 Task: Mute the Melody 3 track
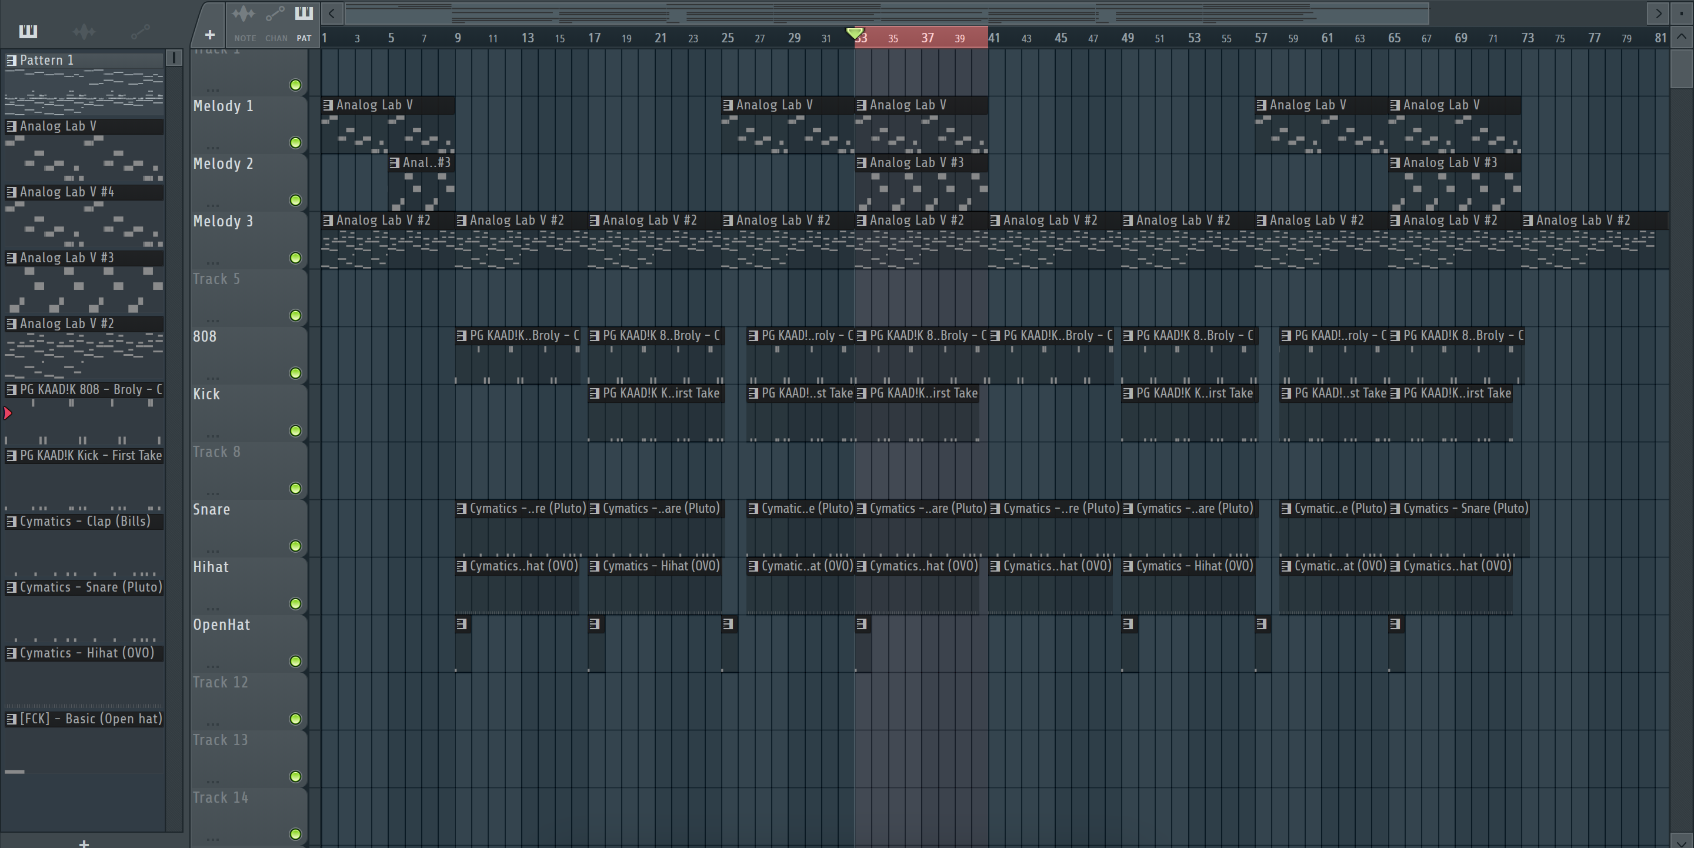(296, 258)
